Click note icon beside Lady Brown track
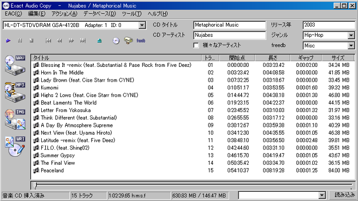Screen dimensions: 358x201 pyautogui.click(x=36, y=80)
